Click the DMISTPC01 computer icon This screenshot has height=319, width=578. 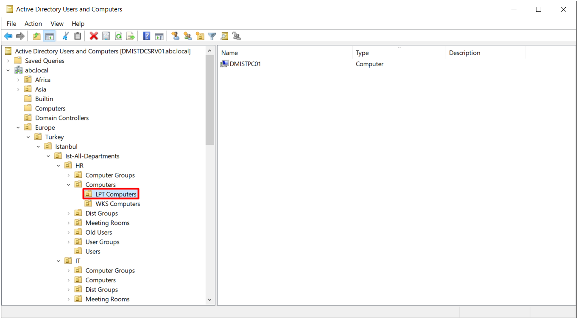(x=224, y=64)
